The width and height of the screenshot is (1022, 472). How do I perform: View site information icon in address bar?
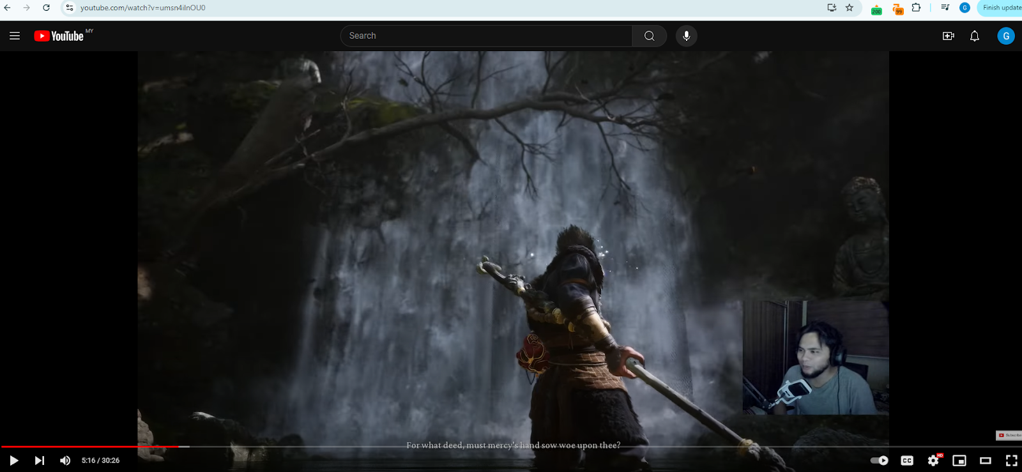(x=69, y=8)
